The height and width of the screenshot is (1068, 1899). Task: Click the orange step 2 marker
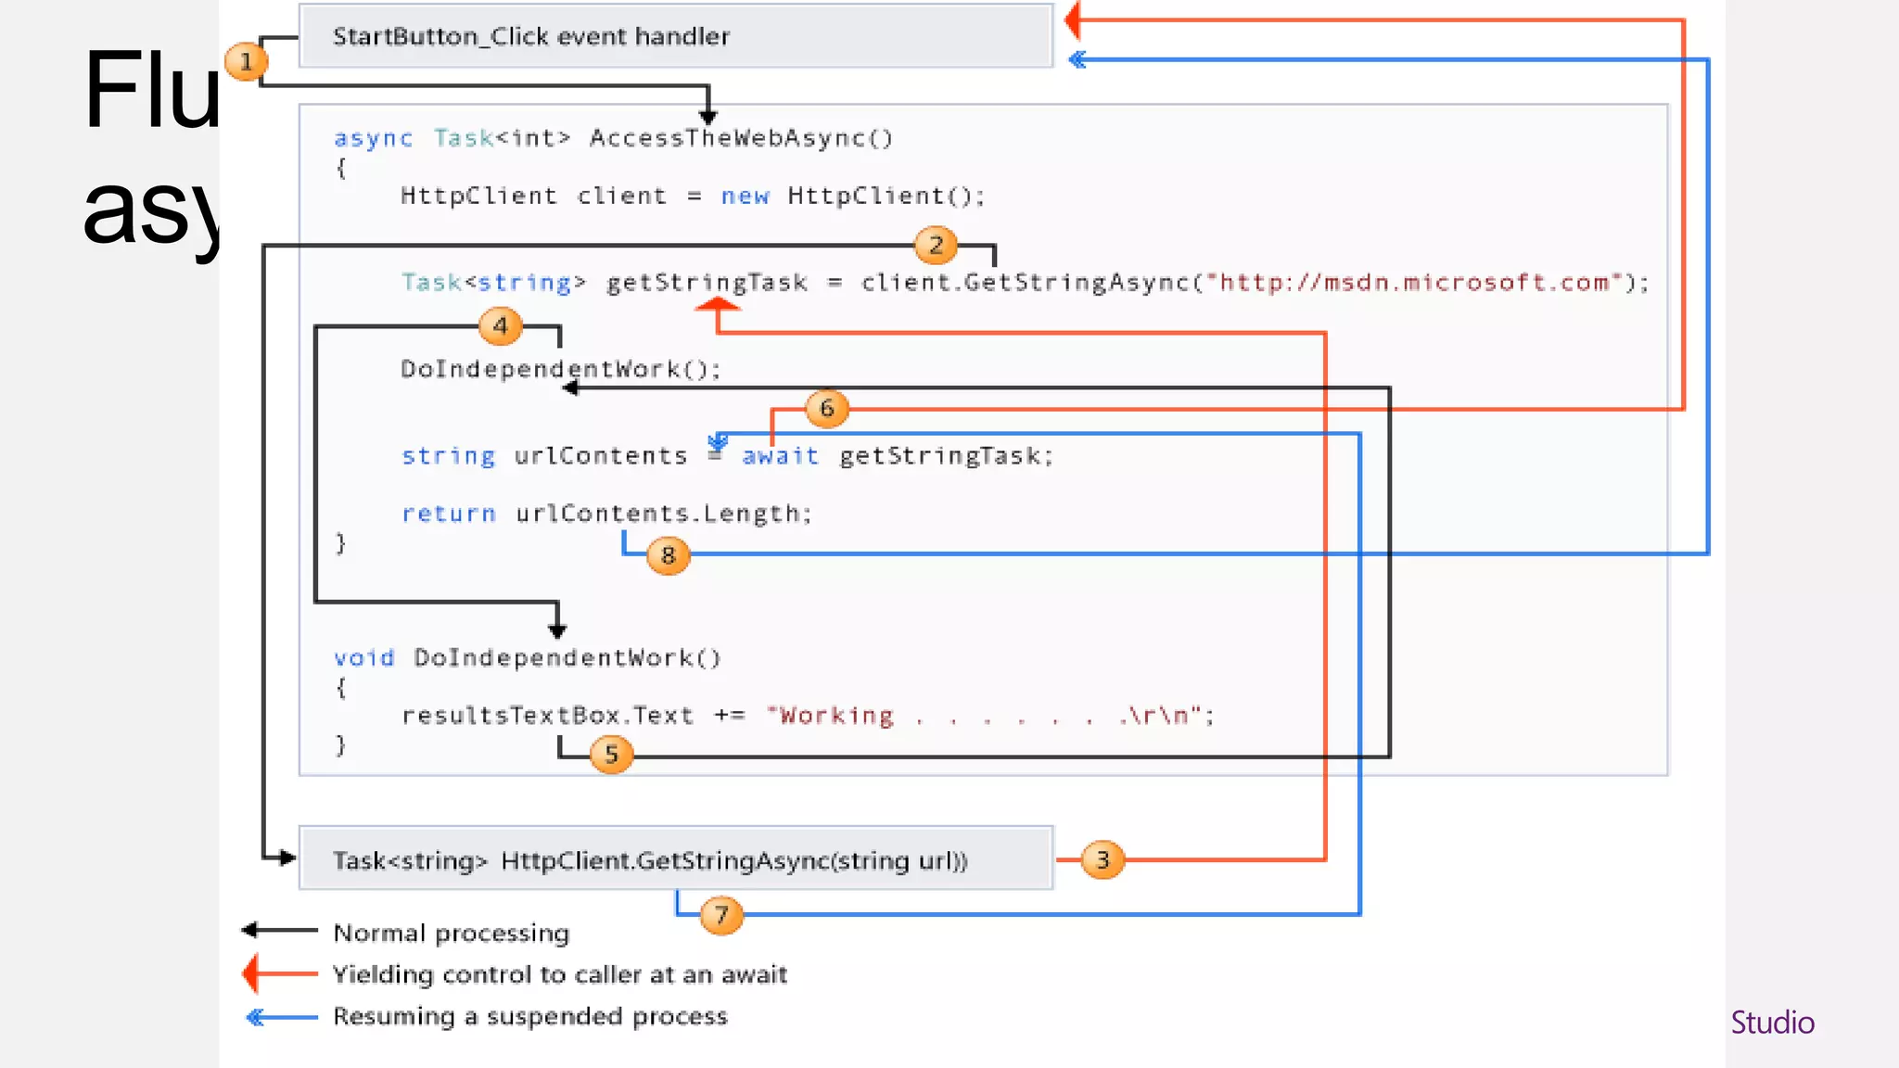[x=936, y=246]
